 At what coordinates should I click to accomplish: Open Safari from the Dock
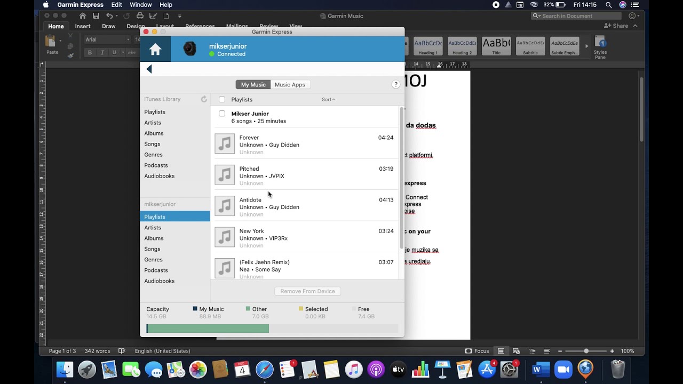pyautogui.click(x=265, y=369)
